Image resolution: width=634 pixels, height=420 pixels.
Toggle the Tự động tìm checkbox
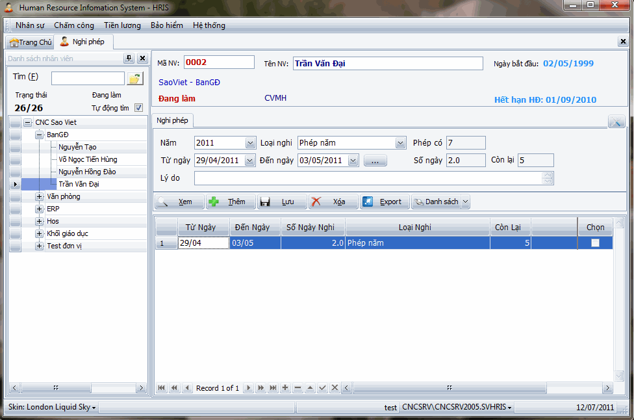(138, 108)
